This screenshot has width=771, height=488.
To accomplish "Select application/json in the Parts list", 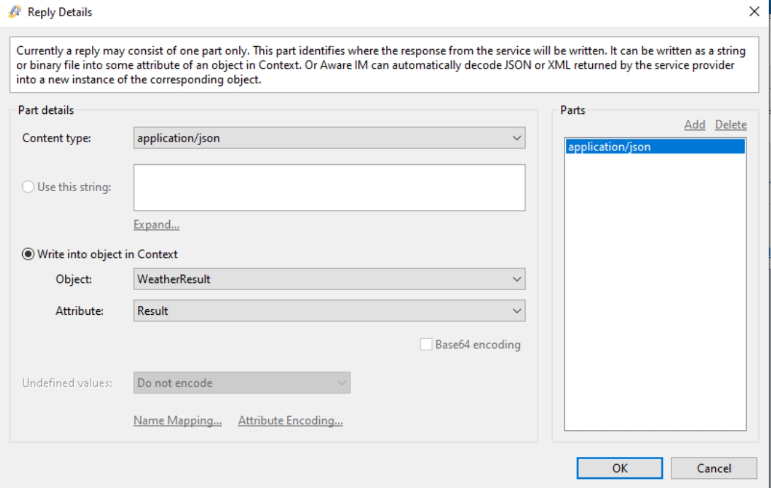I will (x=655, y=147).
